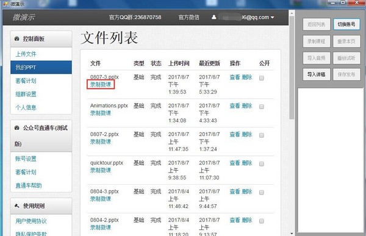Click the 保存发布 button
Screen dimensions: 366x236
(346, 74)
